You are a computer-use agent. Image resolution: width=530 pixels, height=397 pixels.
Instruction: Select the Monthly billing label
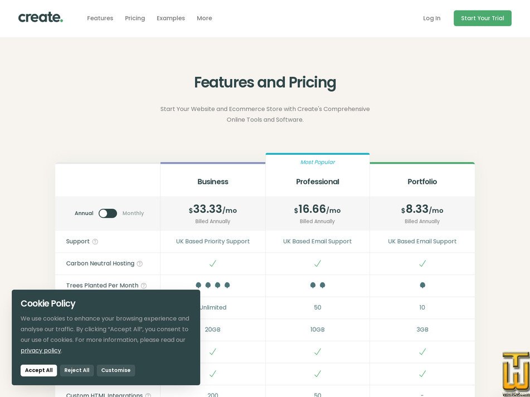coord(133,213)
